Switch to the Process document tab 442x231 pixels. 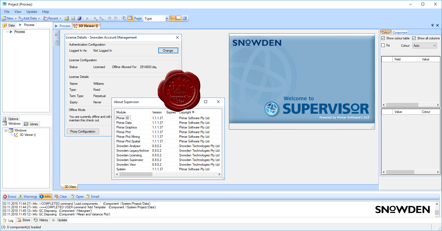(x=63, y=26)
